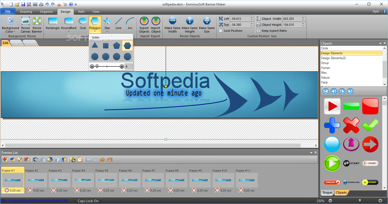Select the Arc drawing tool

130,23
